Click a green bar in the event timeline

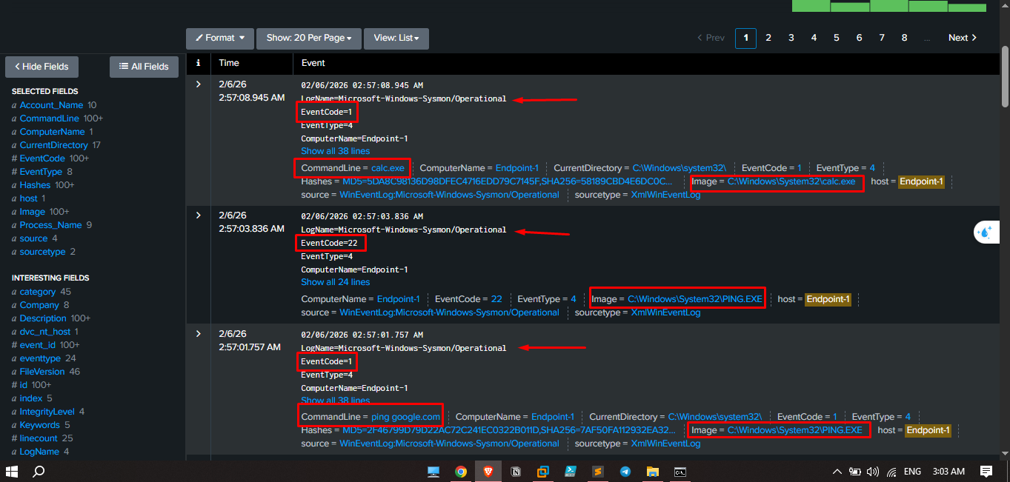pos(811,6)
